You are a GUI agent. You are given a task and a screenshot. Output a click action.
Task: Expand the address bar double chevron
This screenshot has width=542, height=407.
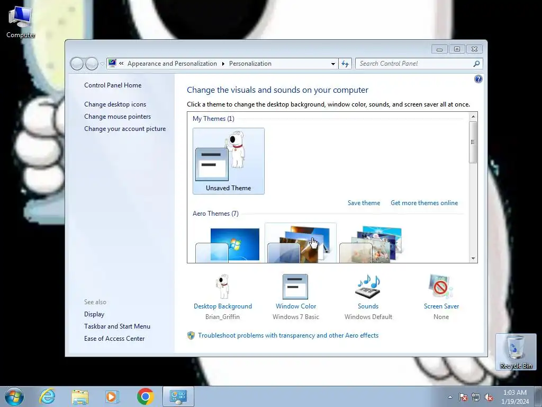[121, 64]
